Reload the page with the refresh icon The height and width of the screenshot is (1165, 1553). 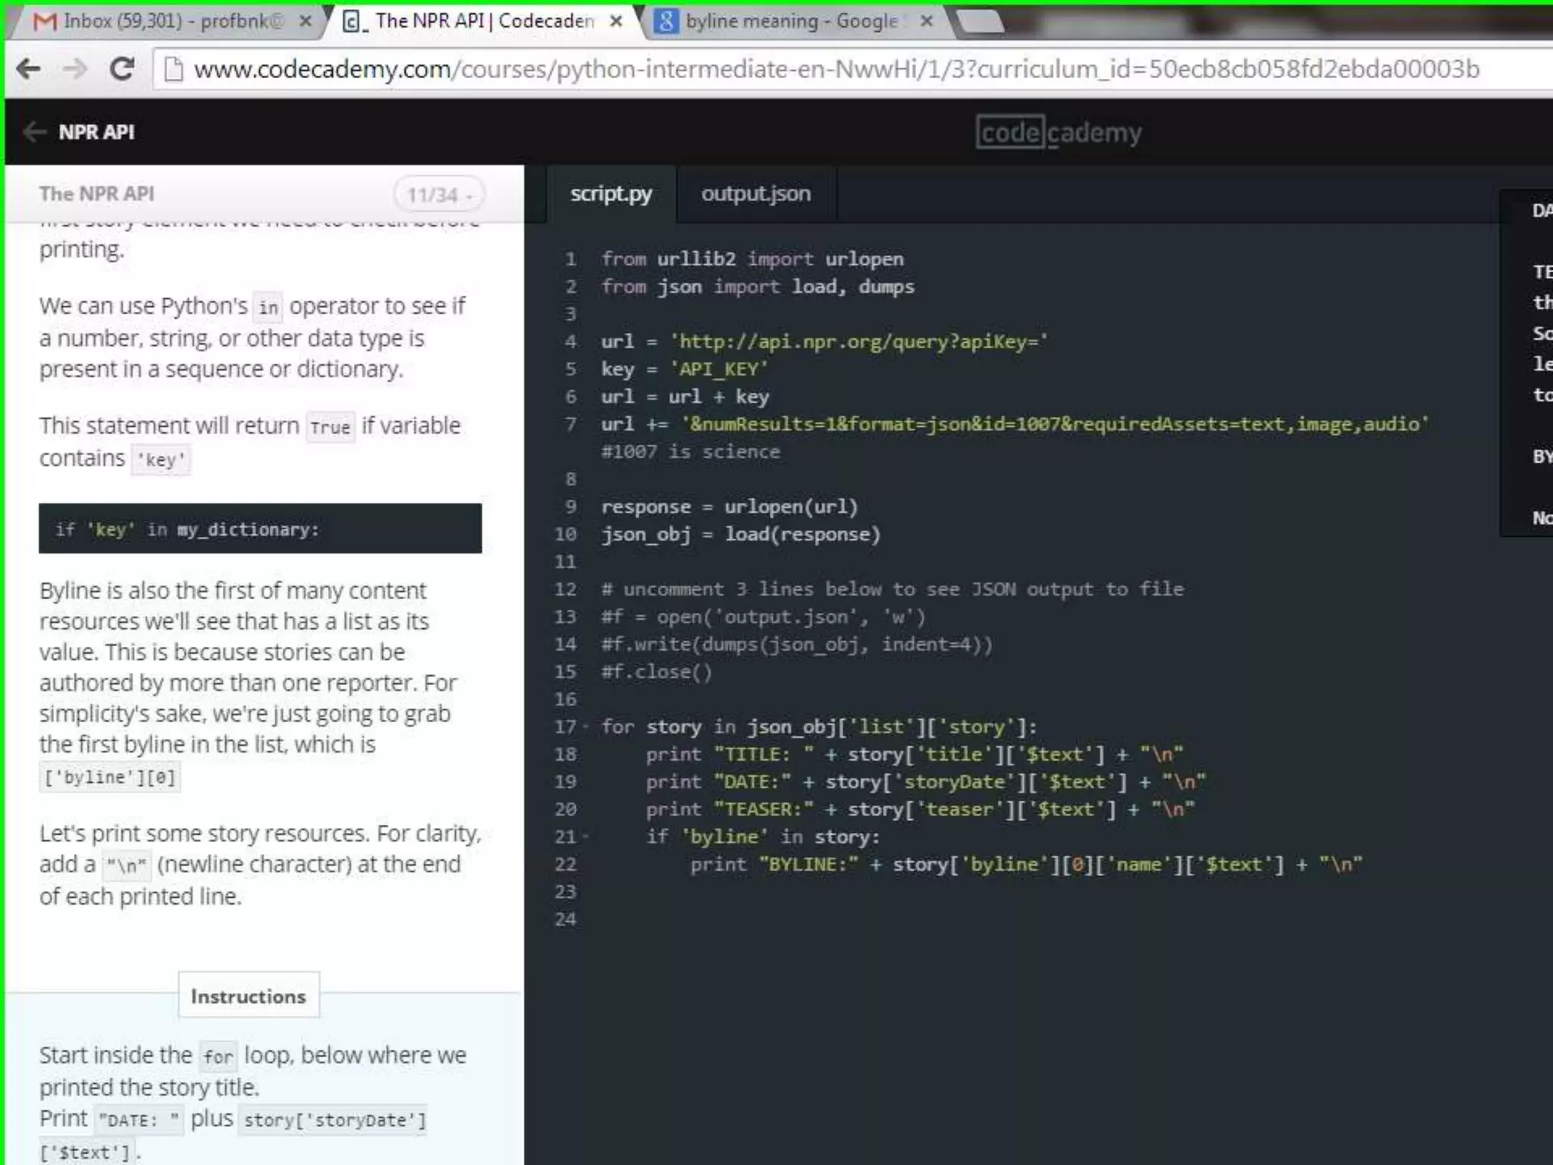(121, 69)
